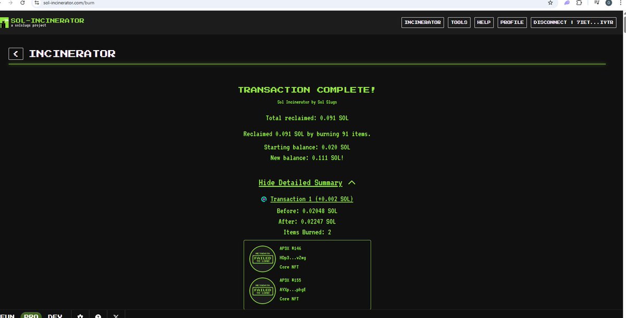This screenshot has width=626, height=318.
Task: Open the Chrome three-dot menu
Action: coord(621,3)
